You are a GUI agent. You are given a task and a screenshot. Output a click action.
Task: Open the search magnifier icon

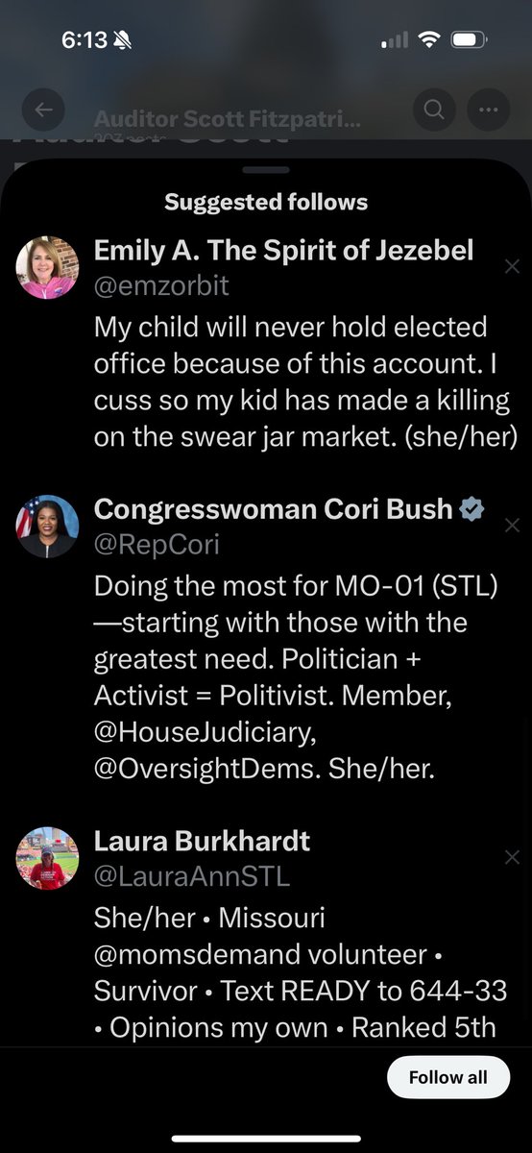click(434, 110)
